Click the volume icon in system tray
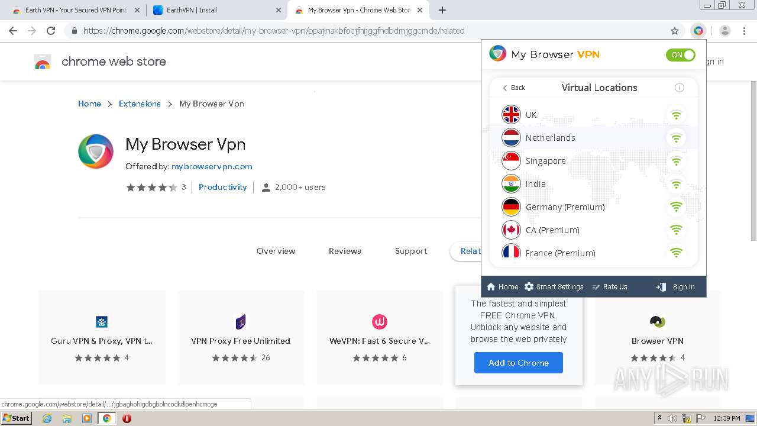The width and height of the screenshot is (757, 426). point(673,418)
